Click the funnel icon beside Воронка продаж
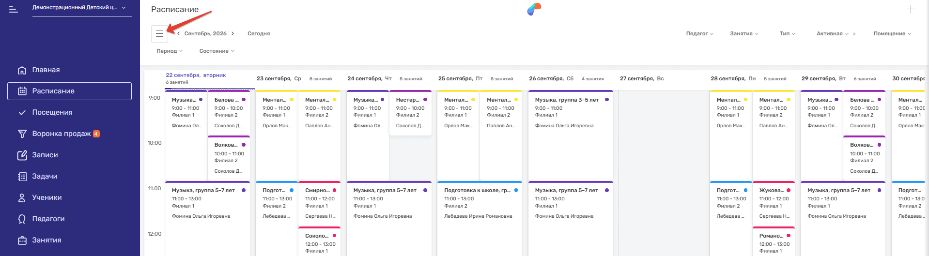Image resolution: width=929 pixels, height=256 pixels. tap(22, 134)
